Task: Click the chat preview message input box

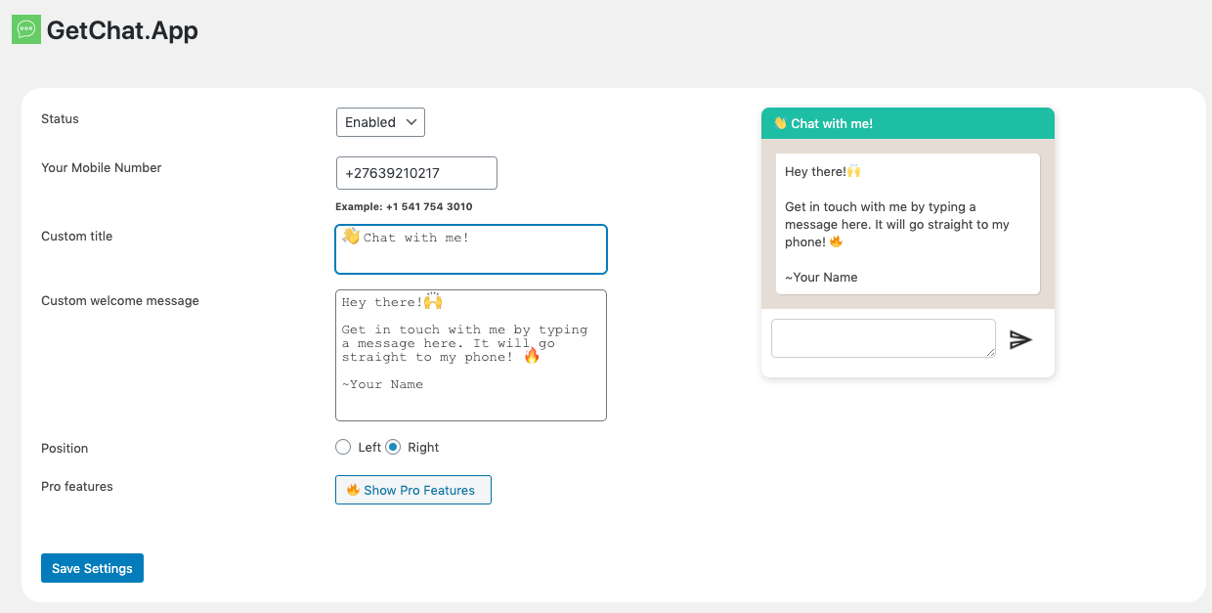Action: pyautogui.click(x=883, y=338)
